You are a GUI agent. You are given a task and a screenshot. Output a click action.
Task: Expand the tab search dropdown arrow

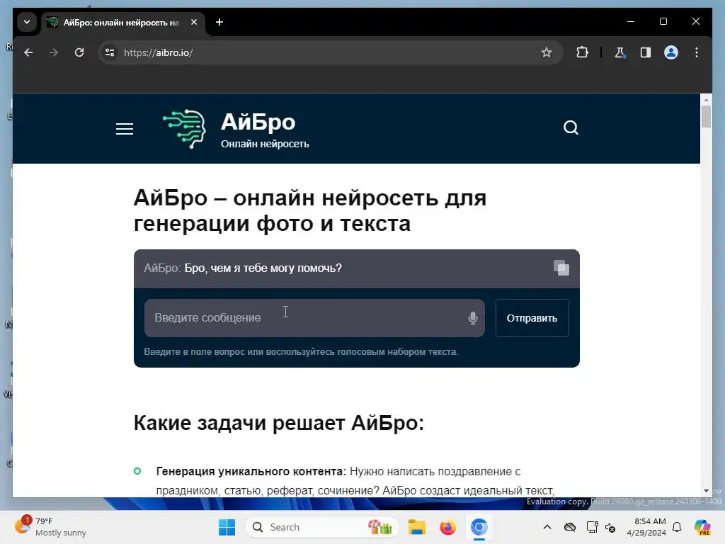[x=27, y=22]
